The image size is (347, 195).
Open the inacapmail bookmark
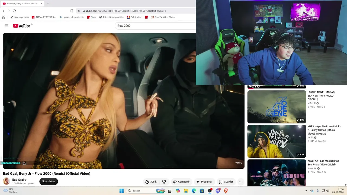coord(112,17)
